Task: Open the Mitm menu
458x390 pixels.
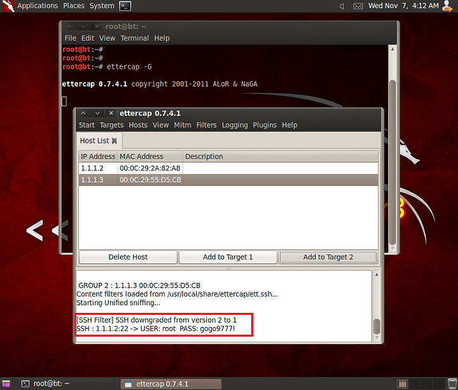Action: pyautogui.click(x=183, y=125)
